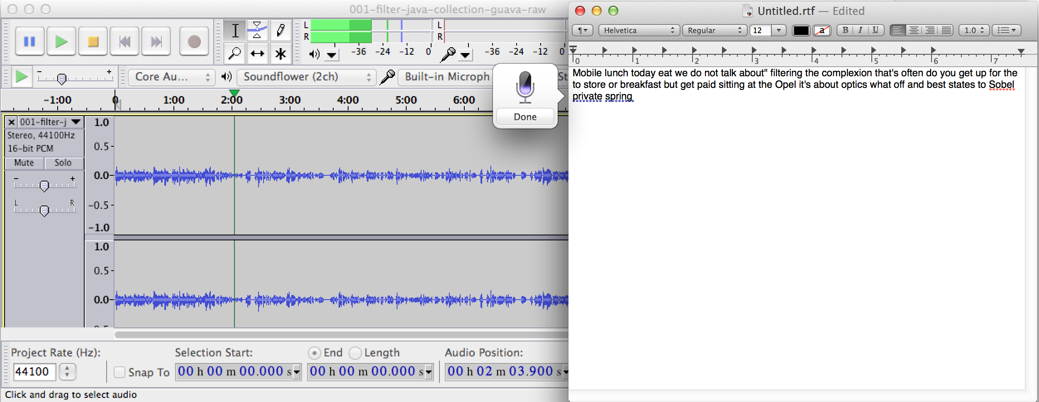Open the list bullets dropdown
Image resolution: width=1039 pixels, height=402 pixels.
coord(1006,30)
